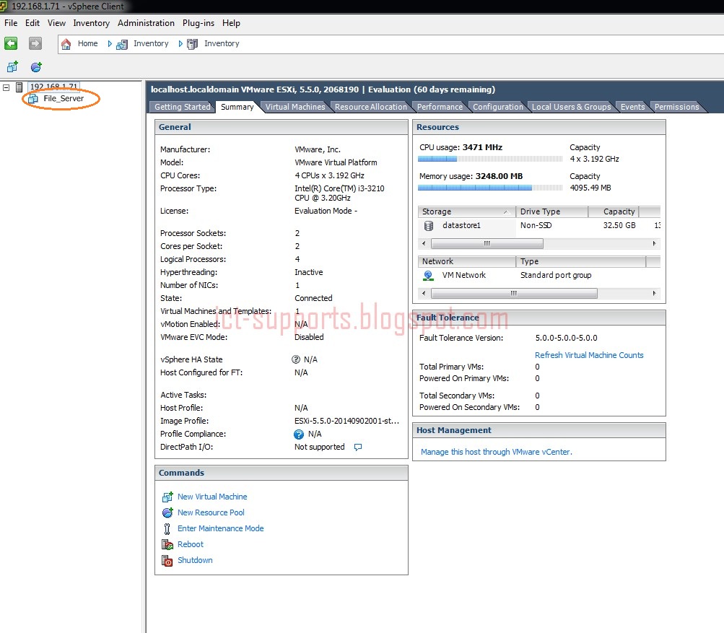Open the Plug-ins menu
The image size is (724, 633).
(x=199, y=23)
